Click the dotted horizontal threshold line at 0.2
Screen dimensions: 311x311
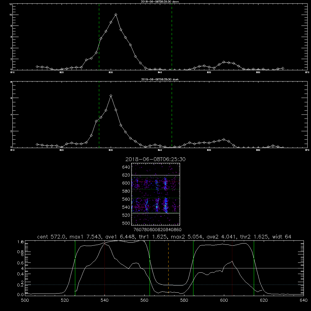[x=164, y=285]
